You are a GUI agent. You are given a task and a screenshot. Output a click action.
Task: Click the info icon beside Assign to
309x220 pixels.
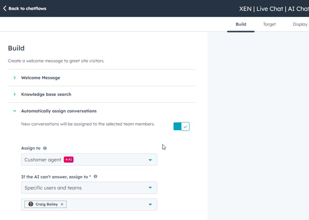click(45, 148)
